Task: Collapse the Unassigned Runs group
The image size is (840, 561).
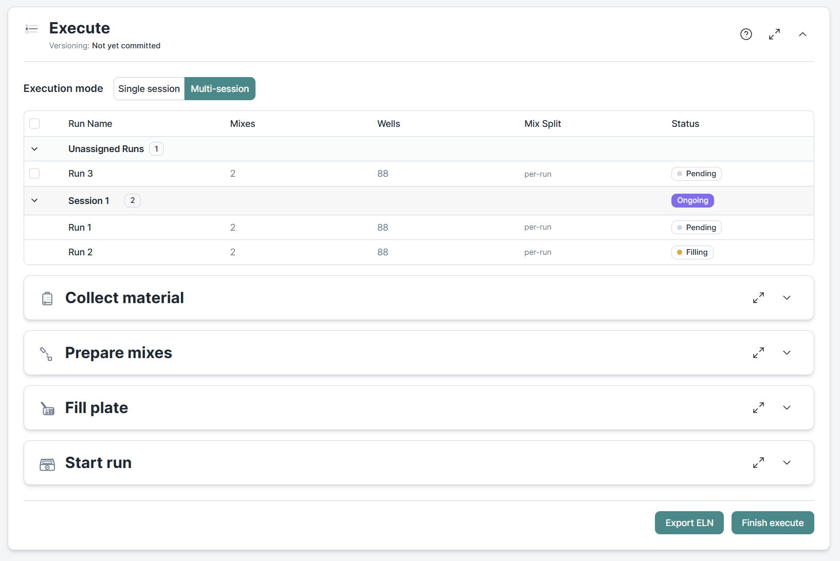Action: tap(34, 148)
